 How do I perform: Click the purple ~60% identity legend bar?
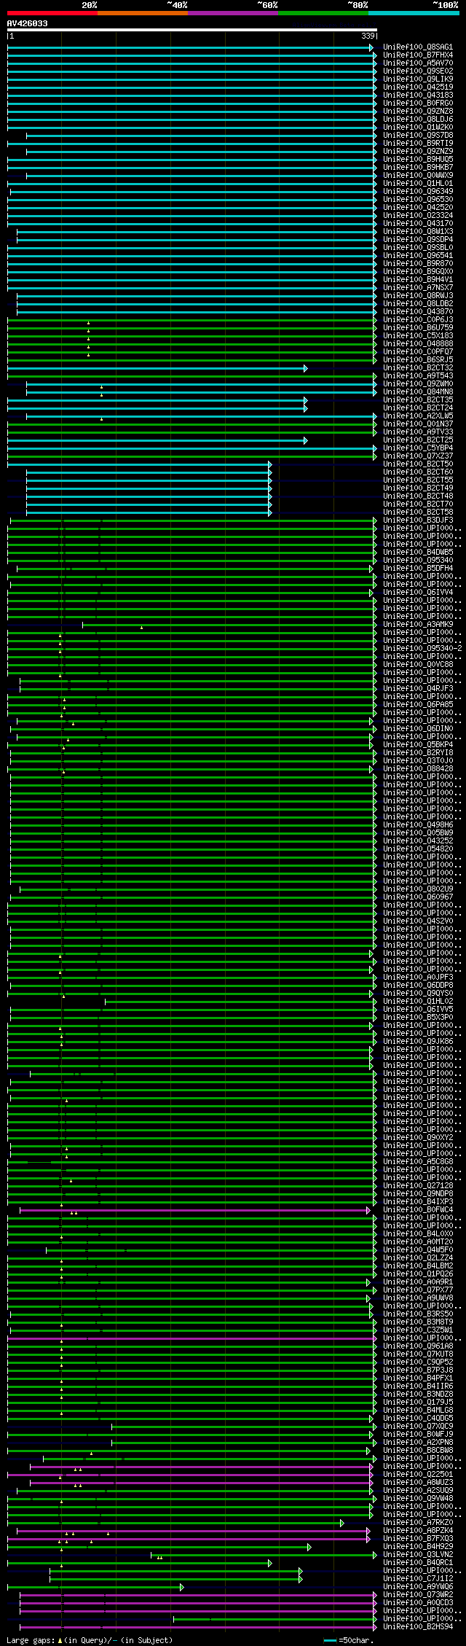pos(233,13)
